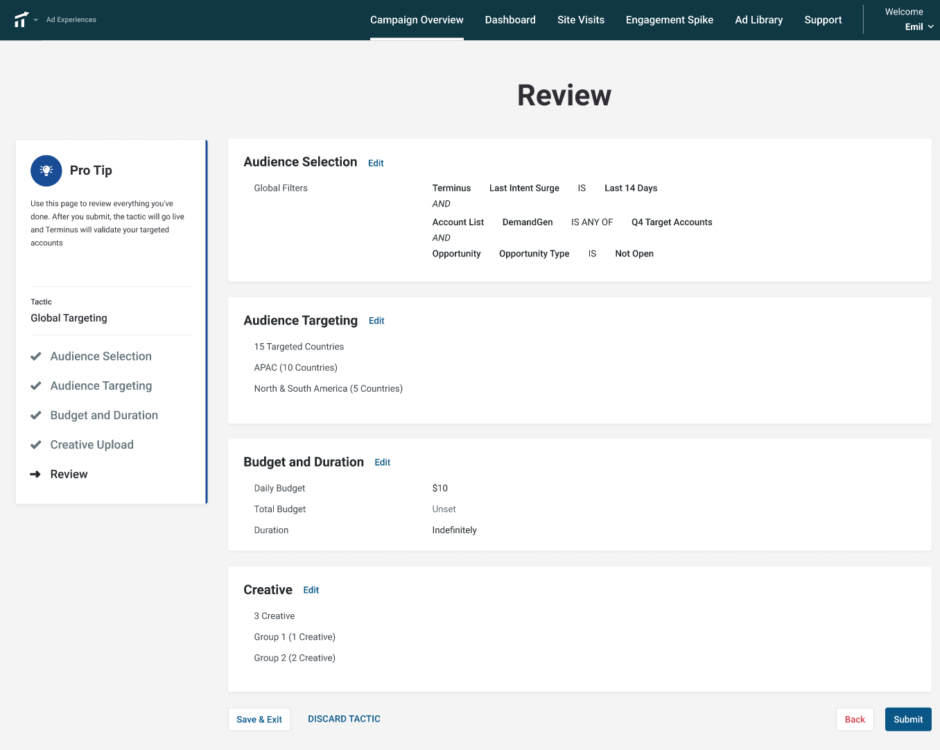Click North & South America (5 Countries) row

(329, 388)
